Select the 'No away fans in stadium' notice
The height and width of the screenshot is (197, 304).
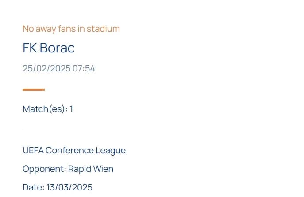[x=71, y=29]
